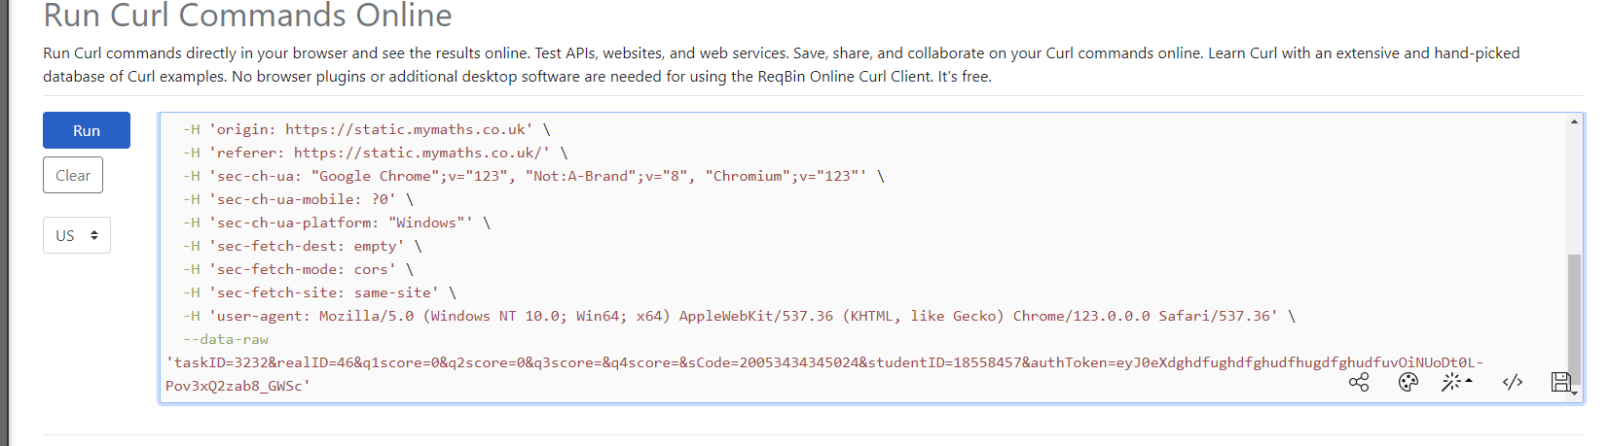This screenshot has width=1609, height=446.
Task: Click the code generator brackets icon
Action: pyautogui.click(x=1513, y=382)
